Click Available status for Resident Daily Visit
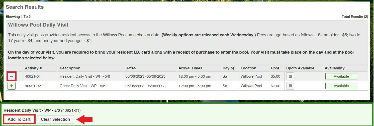374x126 pixels. point(341,76)
